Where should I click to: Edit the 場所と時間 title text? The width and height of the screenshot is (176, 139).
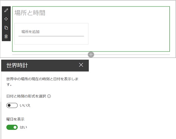pos(30,13)
